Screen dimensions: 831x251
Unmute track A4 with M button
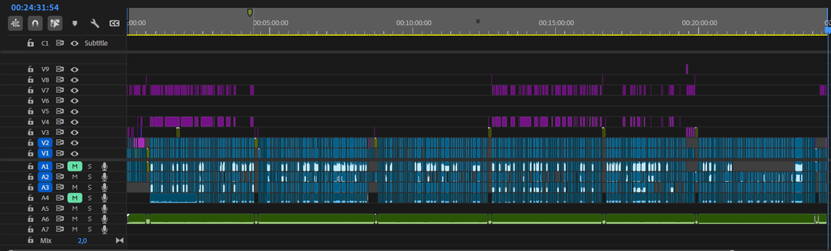click(75, 198)
